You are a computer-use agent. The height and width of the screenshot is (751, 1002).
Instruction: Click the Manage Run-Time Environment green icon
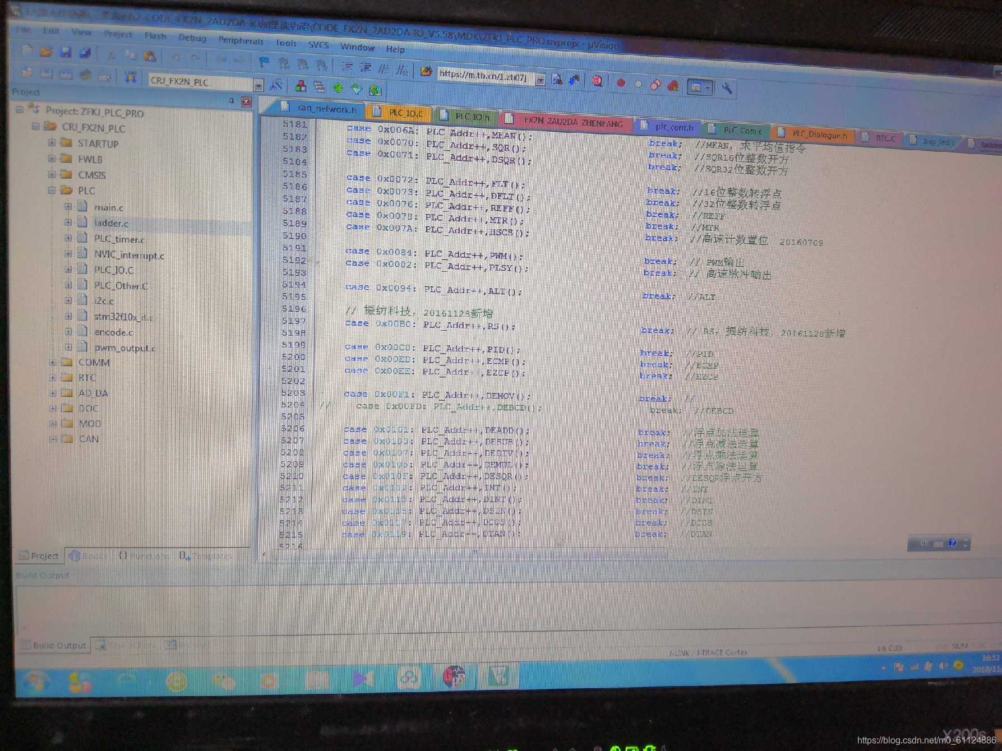[338, 88]
